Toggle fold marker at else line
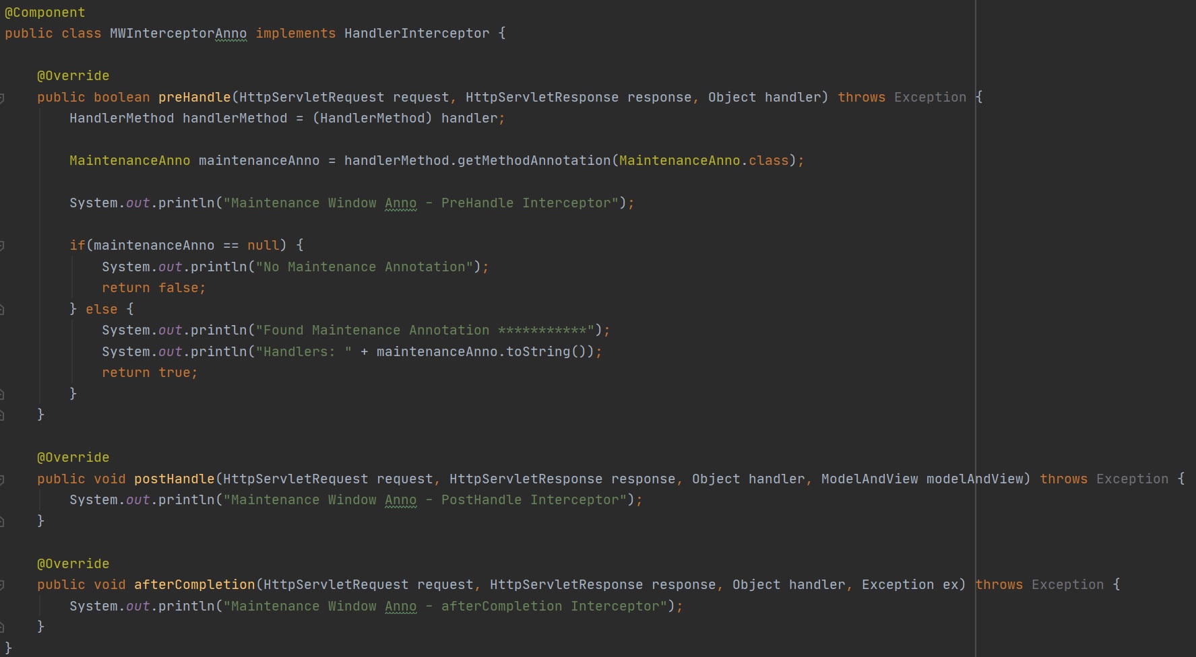 pos(2,310)
